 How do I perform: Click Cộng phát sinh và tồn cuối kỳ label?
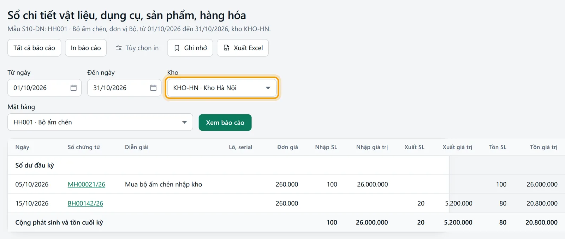[59, 222]
